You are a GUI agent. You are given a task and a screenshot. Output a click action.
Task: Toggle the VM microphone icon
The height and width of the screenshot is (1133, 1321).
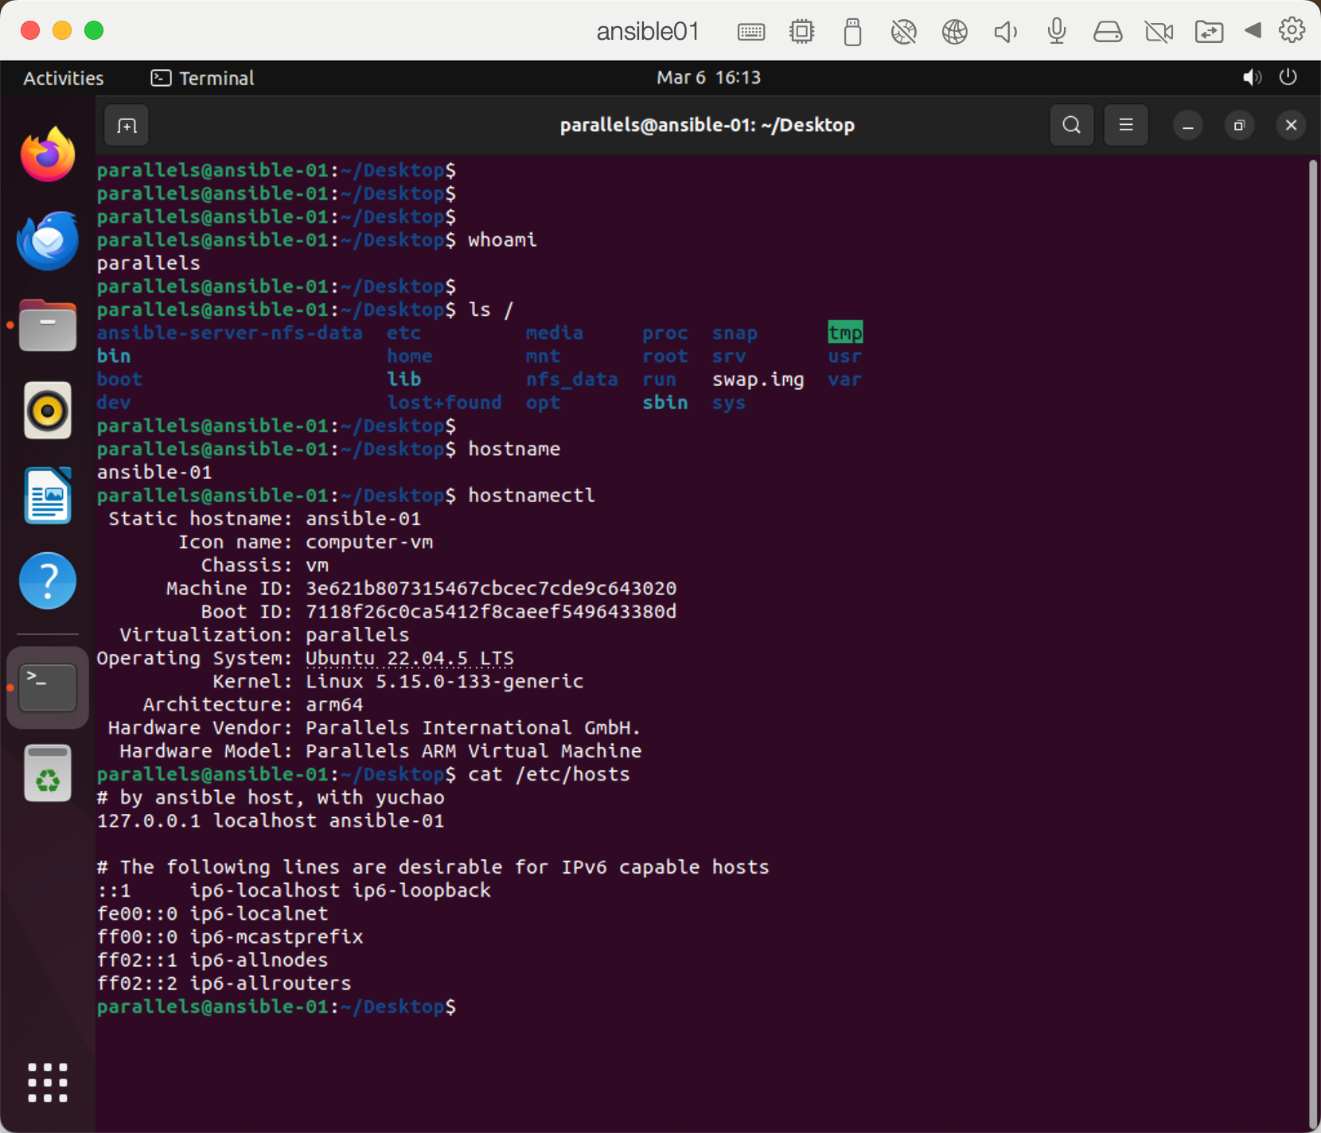click(1057, 32)
